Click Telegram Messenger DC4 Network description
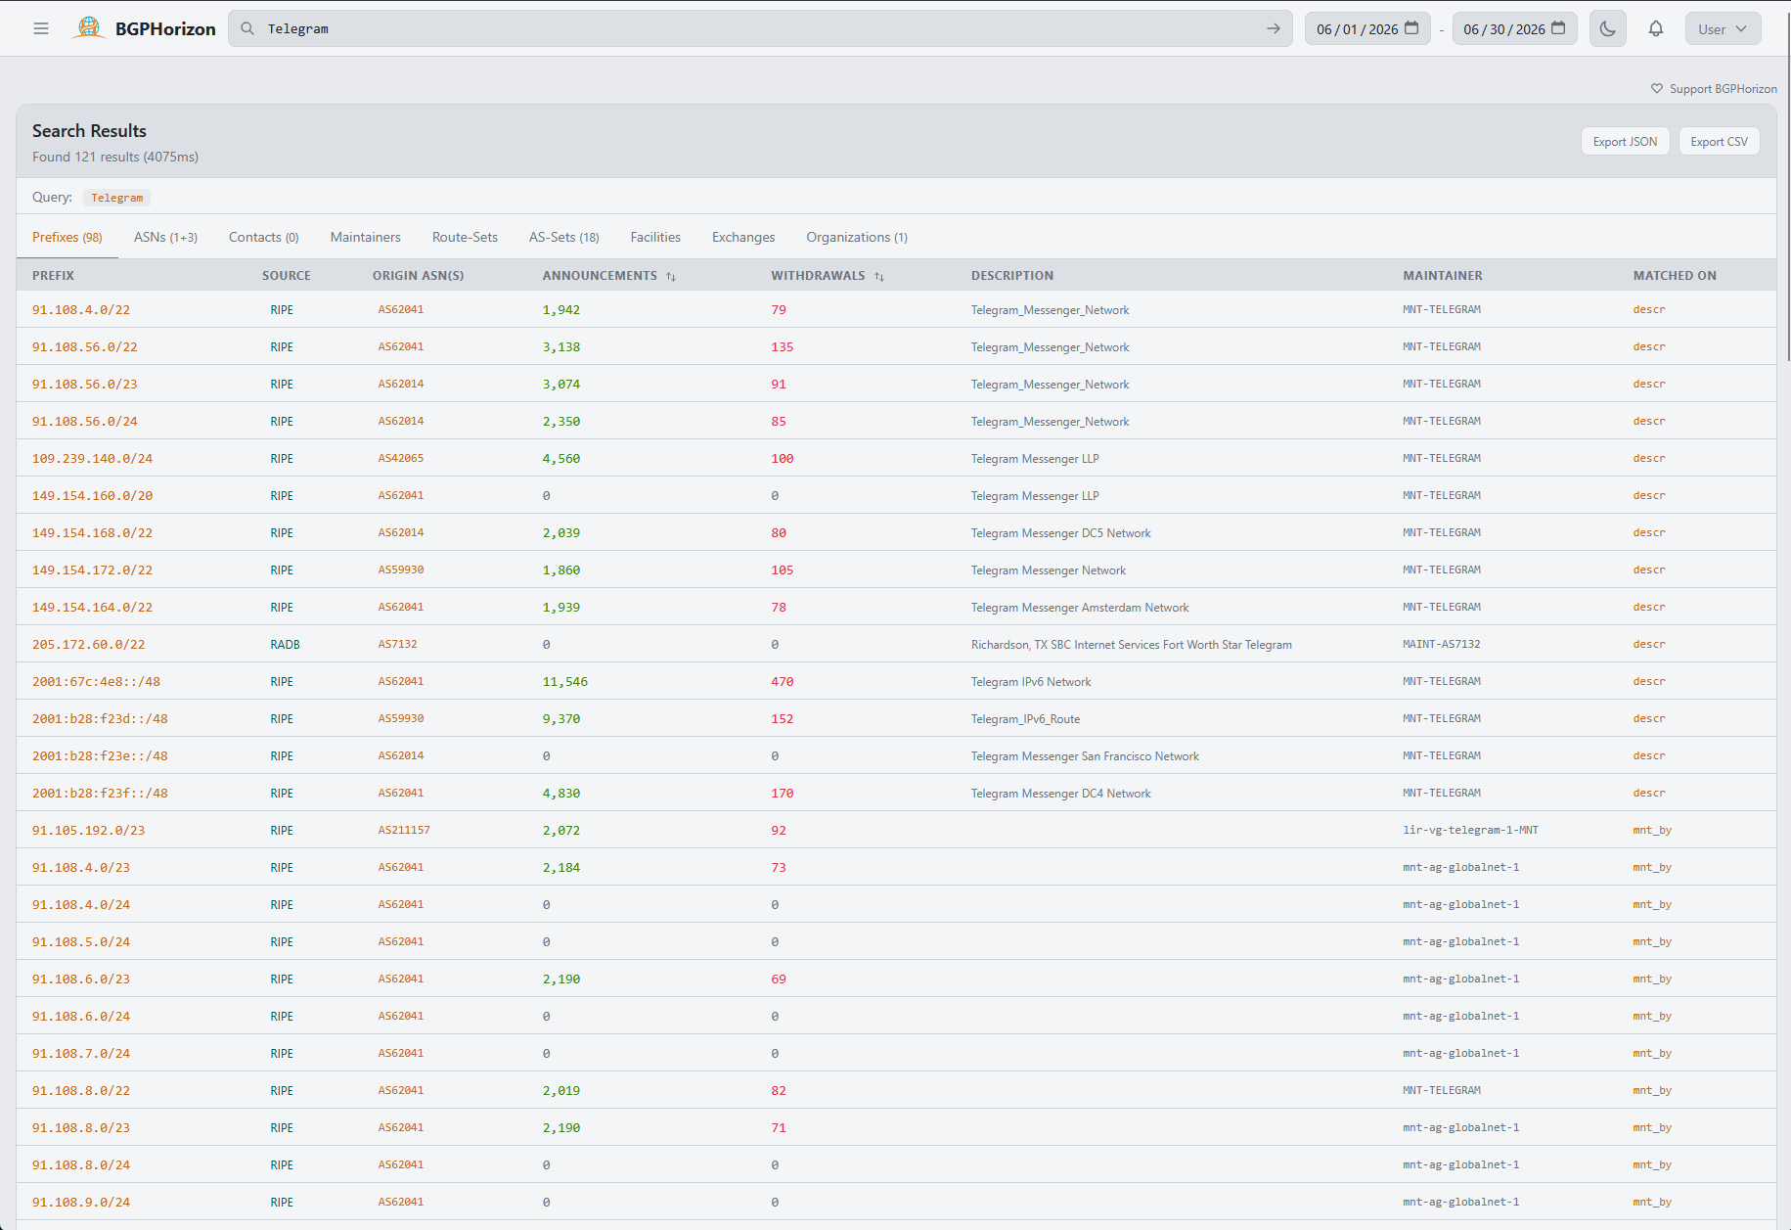 pos(1061,794)
